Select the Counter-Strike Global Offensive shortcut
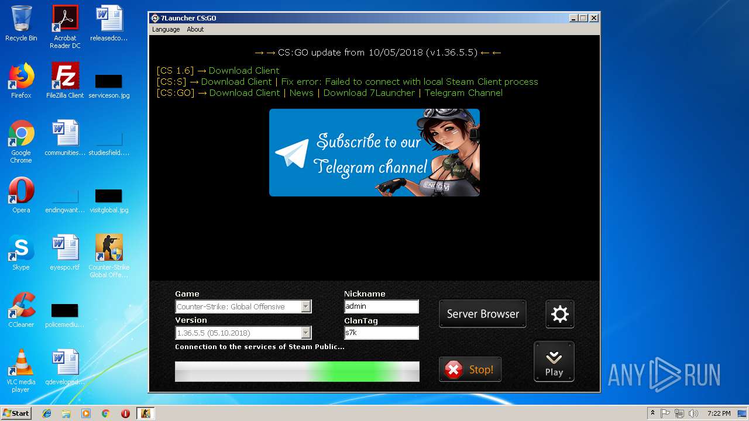The image size is (749, 421). 109,256
